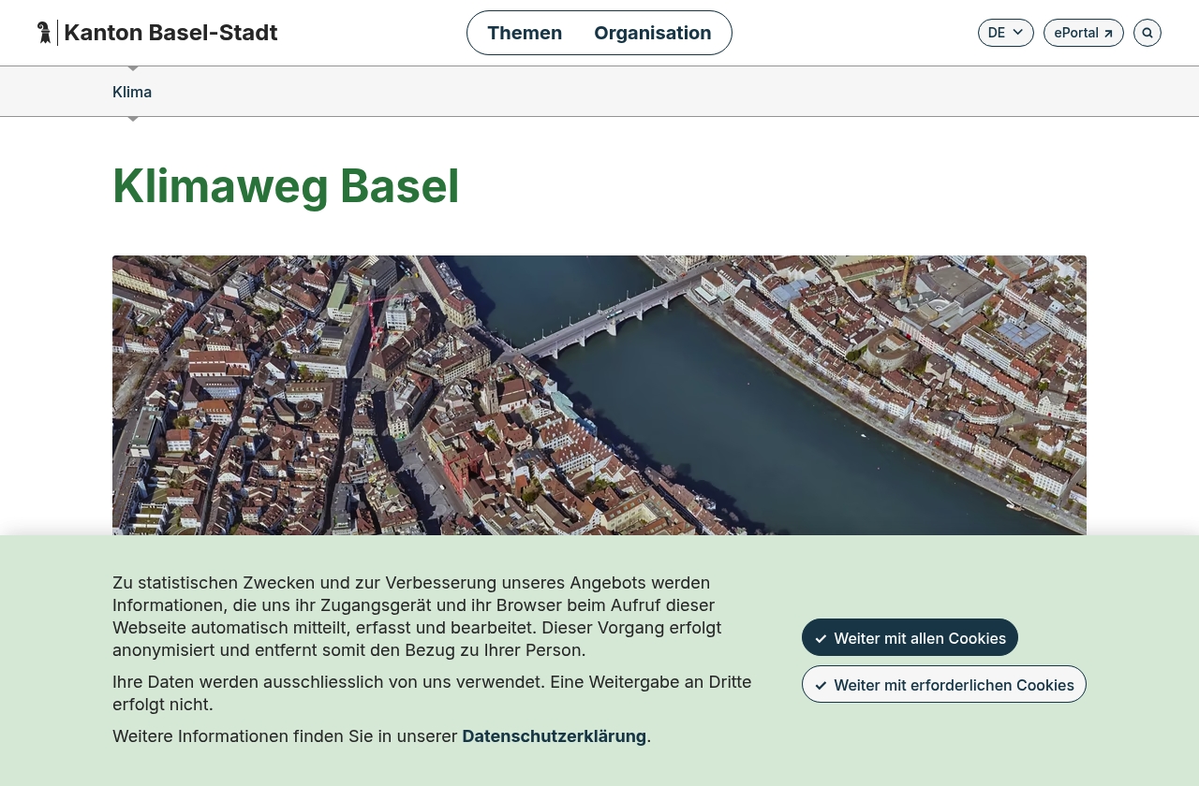Select the small arrow below the Klima breadcrumb
1199x786 pixels.
(x=132, y=117)
